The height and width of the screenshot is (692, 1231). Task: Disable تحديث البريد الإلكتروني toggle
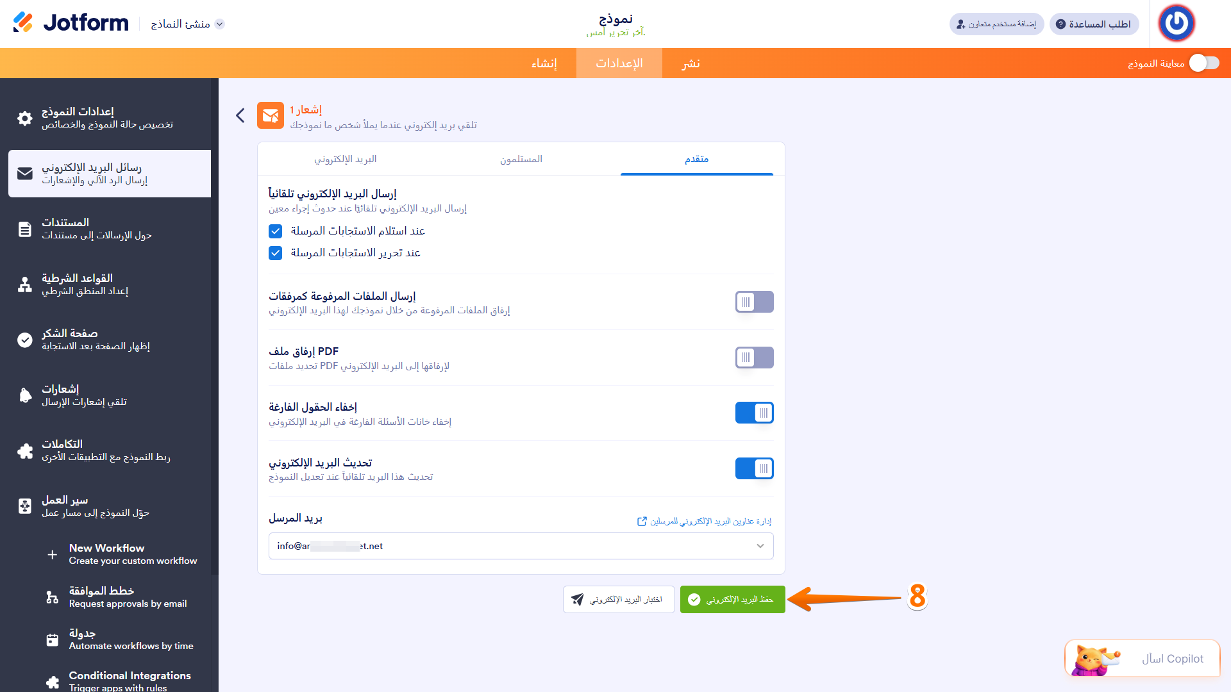coord(754,468)
